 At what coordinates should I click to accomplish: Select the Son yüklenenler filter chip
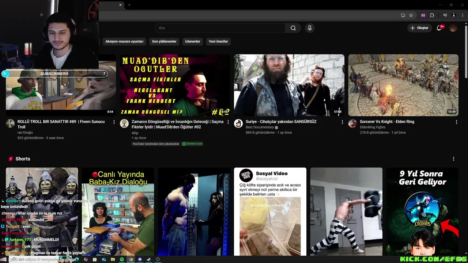164,42
